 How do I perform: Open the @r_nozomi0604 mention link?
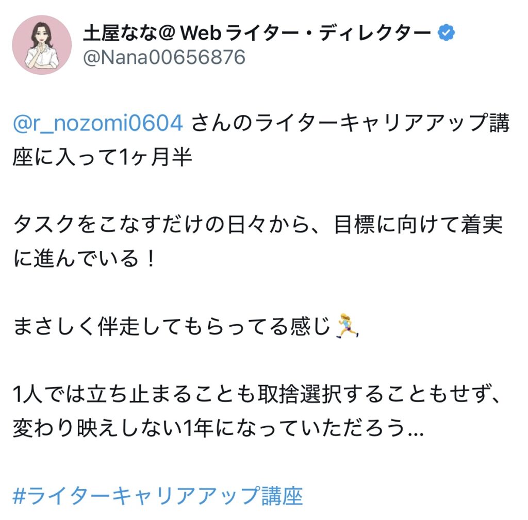[x=98, y=123]
